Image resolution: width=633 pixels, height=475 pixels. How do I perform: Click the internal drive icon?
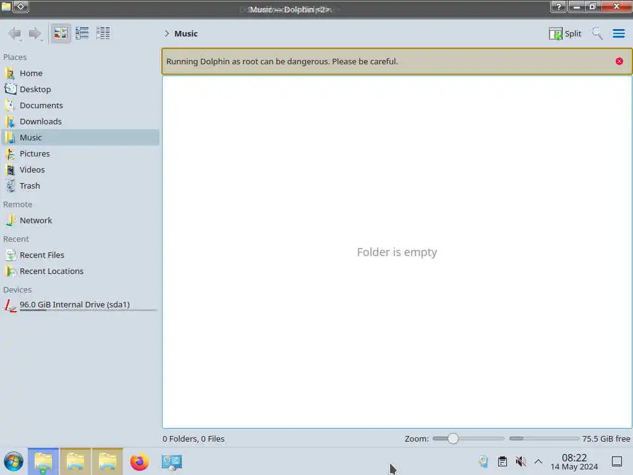click(11, 306)
